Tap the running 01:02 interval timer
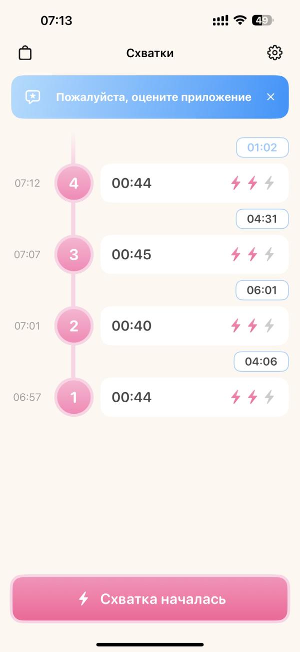The width and height of the screenshot is (300, 652). [262, 147]
